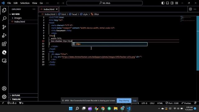The image size is (199, 112).
Task: Click Prettier in status bar
Action: (x=186, y=103)
